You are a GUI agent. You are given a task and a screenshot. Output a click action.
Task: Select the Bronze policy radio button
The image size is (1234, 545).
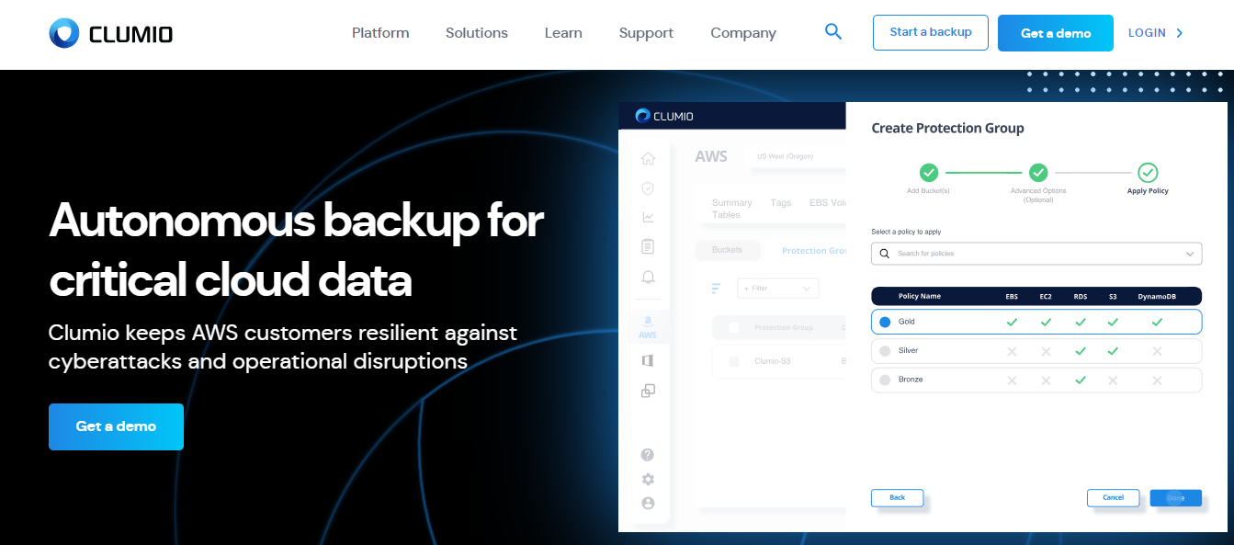tap(885, 380)
